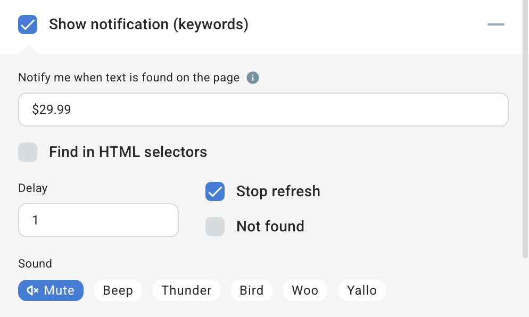Viewport: 529px width, 317px height.
Task: Click the keyword text field containing $29.99
Action: (x=263, y=110)
